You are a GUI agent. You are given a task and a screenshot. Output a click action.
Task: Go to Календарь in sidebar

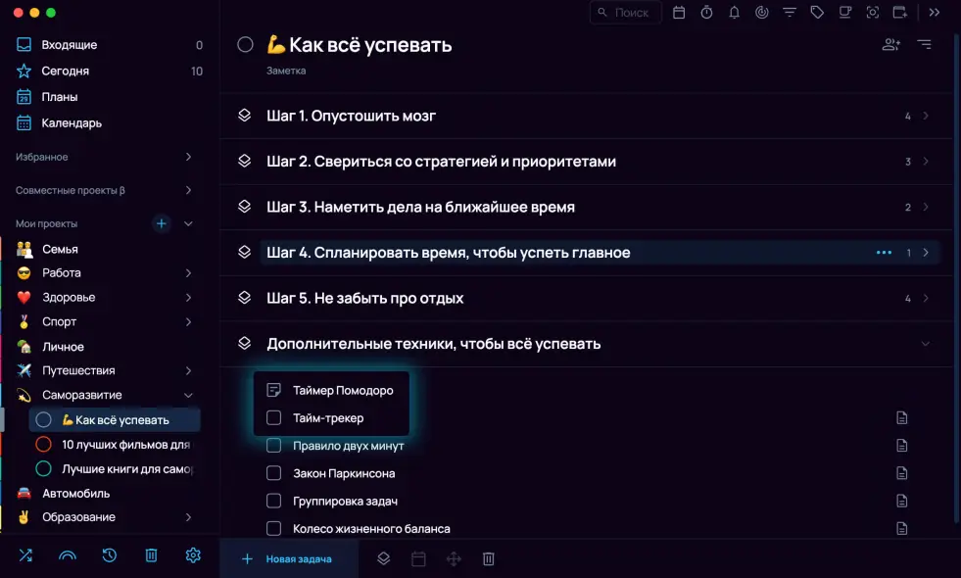(71, 122)
